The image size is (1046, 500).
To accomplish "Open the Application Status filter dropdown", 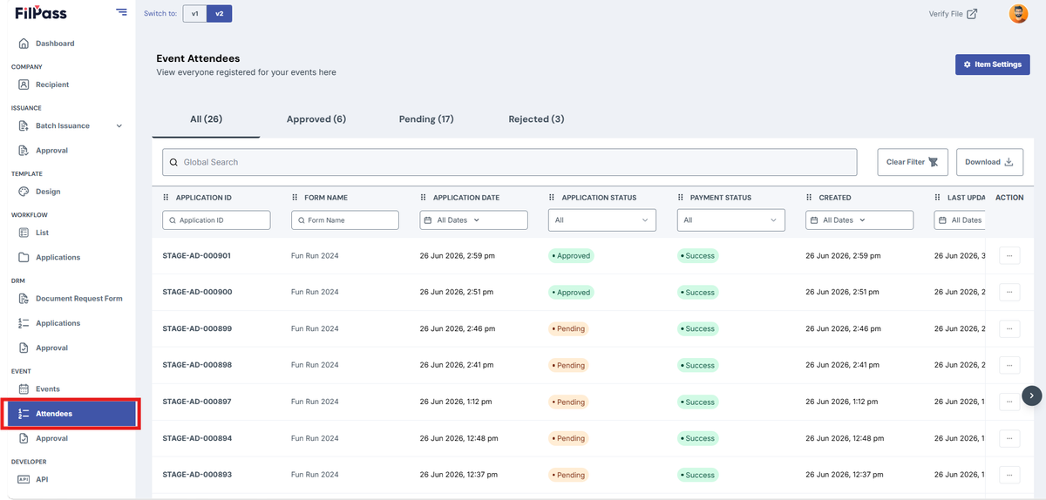I will coord(602,220).
